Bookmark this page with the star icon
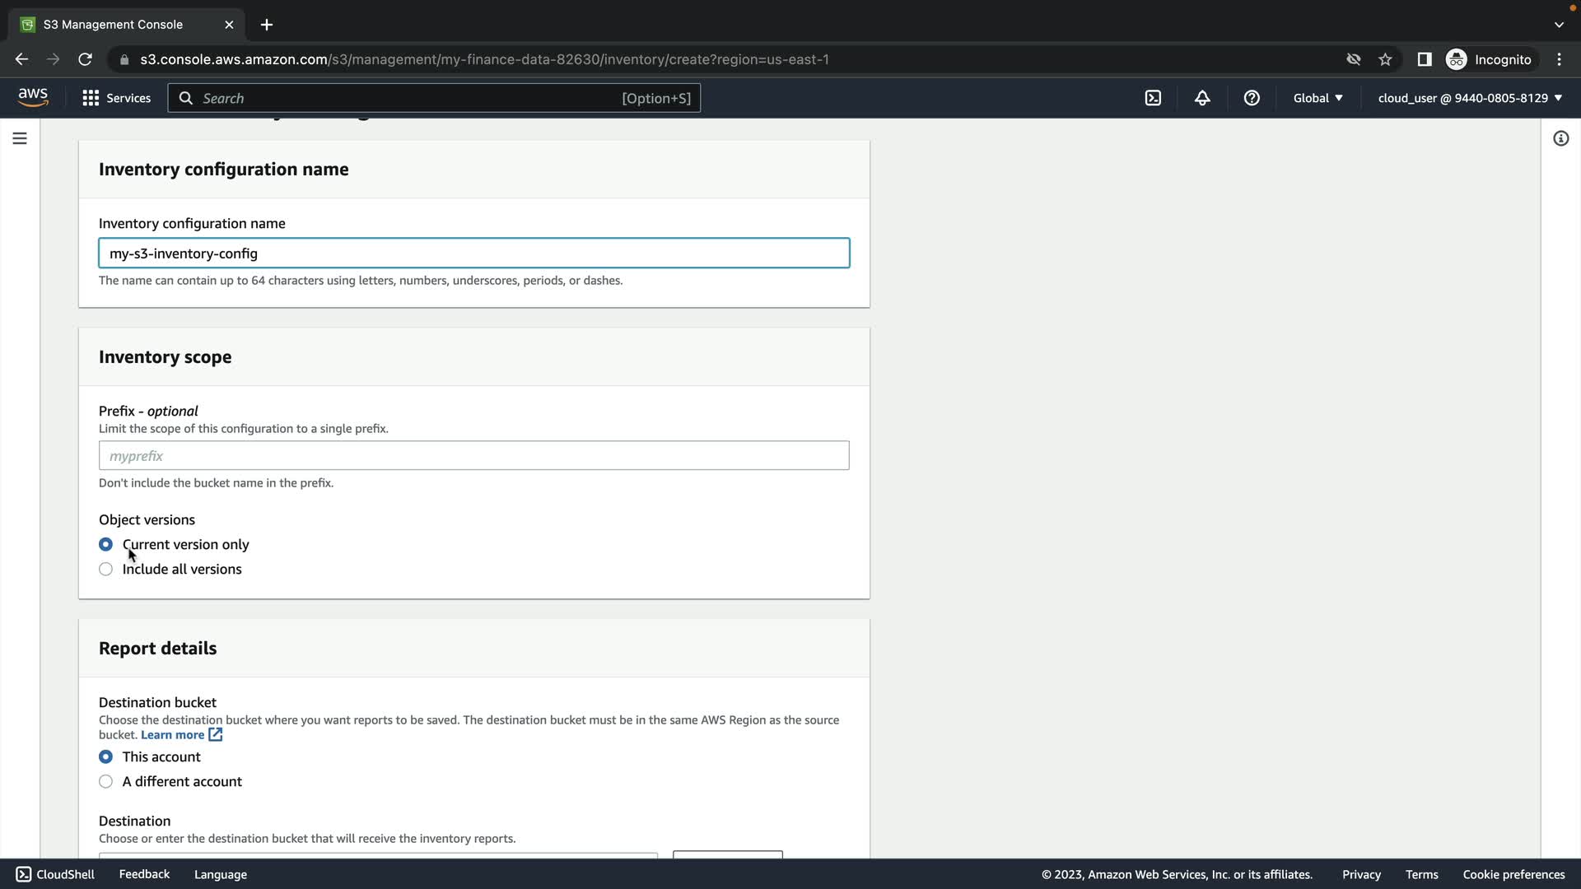The width and height of the screenshot is (1581, 889). (x=1385, y=59)
